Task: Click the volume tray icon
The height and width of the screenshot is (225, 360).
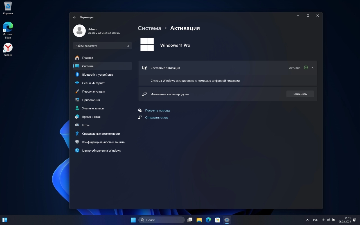Action: 328,220
